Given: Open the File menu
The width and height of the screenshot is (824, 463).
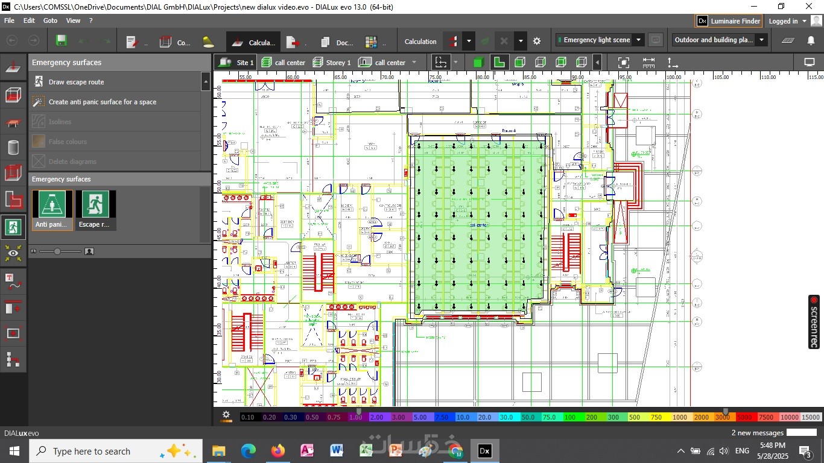Looking at the screenshot, I should [9, 20].
